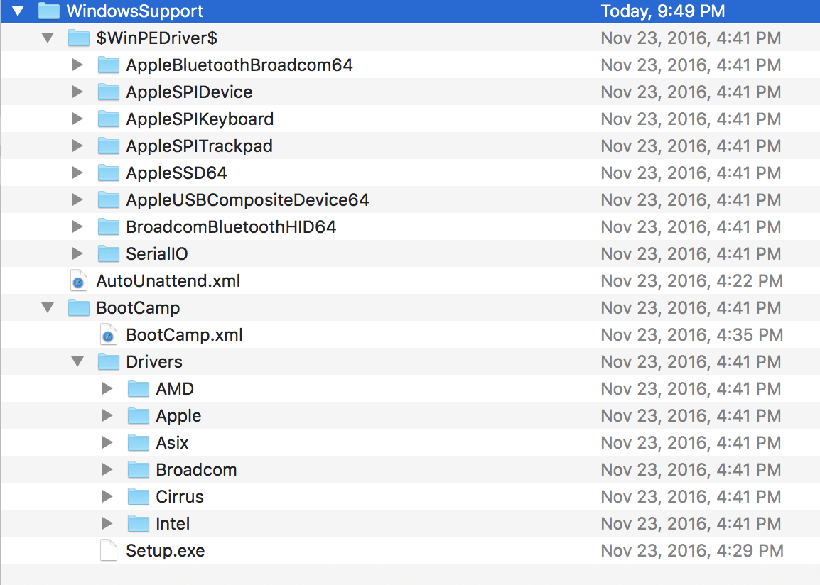
Task: Expand the SerialIO folder triangle
Action: (x=77, y=254)
